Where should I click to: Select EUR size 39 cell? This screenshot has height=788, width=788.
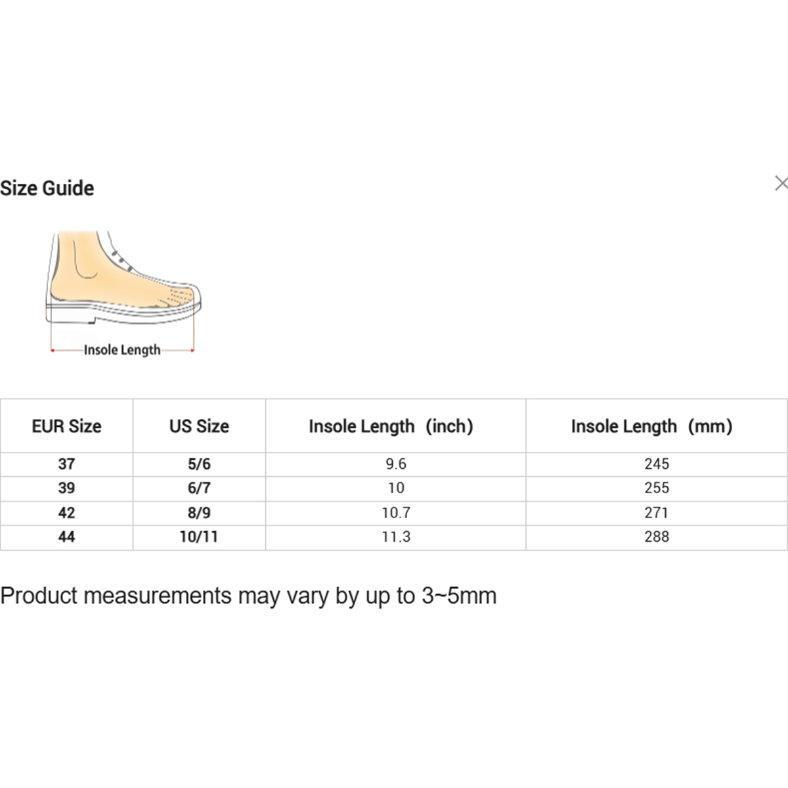click(x=66, y=489)
